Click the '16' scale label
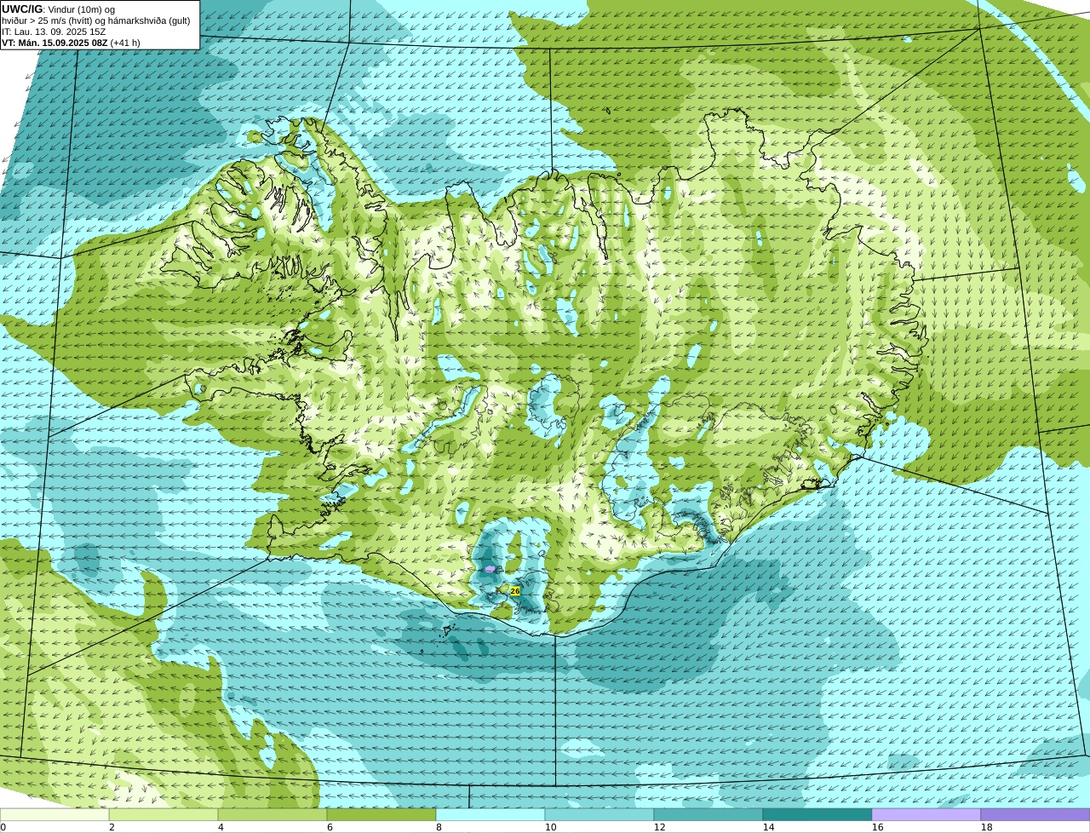Viewport: 1090px width, 833px height. click(878, 827)
